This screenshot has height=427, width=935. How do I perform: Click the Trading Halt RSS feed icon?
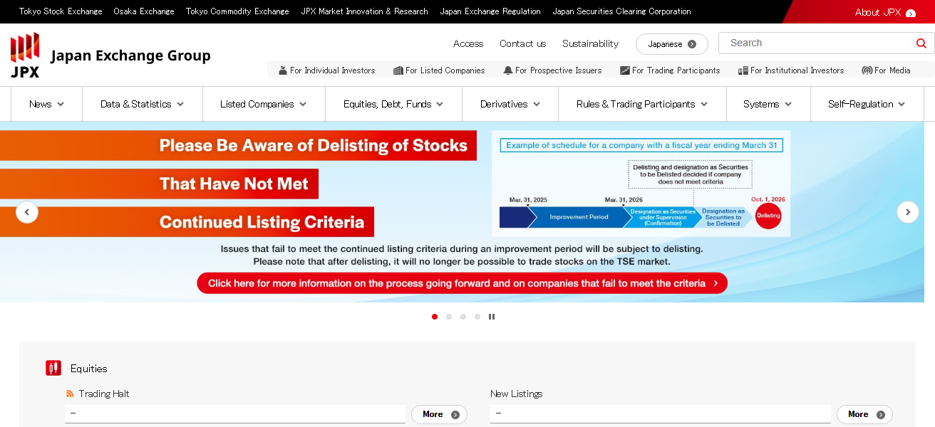coord(70,394)
